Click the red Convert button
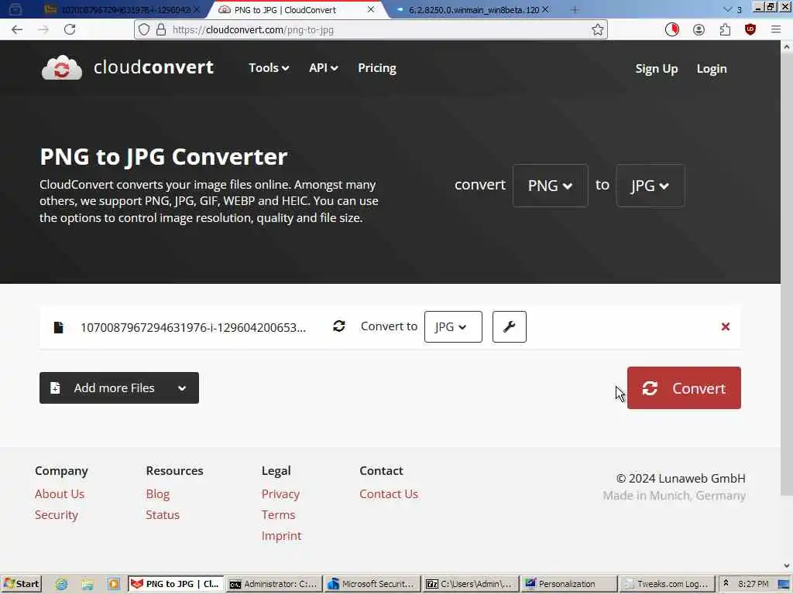Screen dimensions: 793x594 (x=684, y=388)
